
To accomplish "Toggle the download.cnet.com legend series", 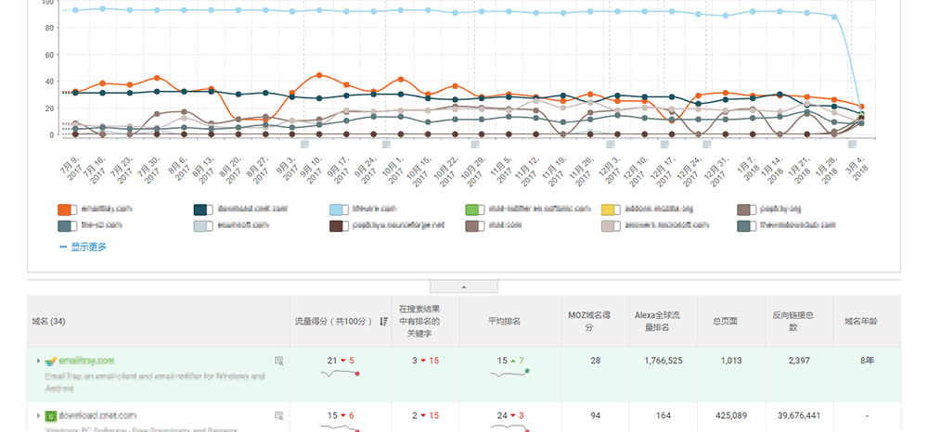I will 201,210.
